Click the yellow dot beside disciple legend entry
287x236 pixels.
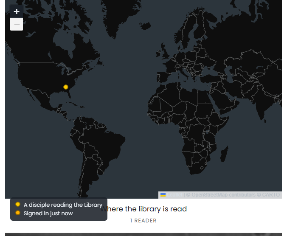point(18,204)
